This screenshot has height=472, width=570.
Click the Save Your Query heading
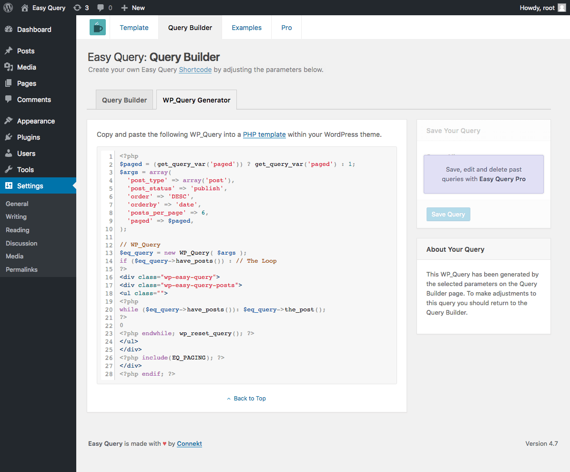click(x=453, y=131)
